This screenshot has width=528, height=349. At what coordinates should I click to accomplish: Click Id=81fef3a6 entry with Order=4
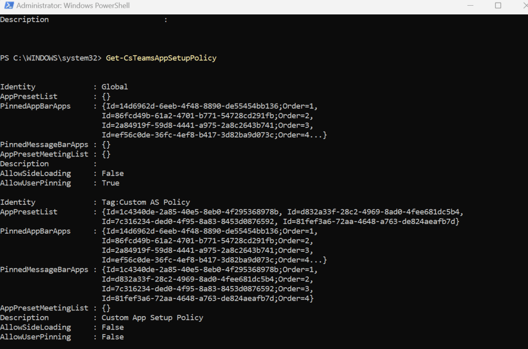[207, 299]
